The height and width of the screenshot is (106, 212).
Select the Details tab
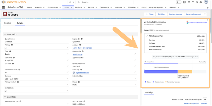pos(20,23)
